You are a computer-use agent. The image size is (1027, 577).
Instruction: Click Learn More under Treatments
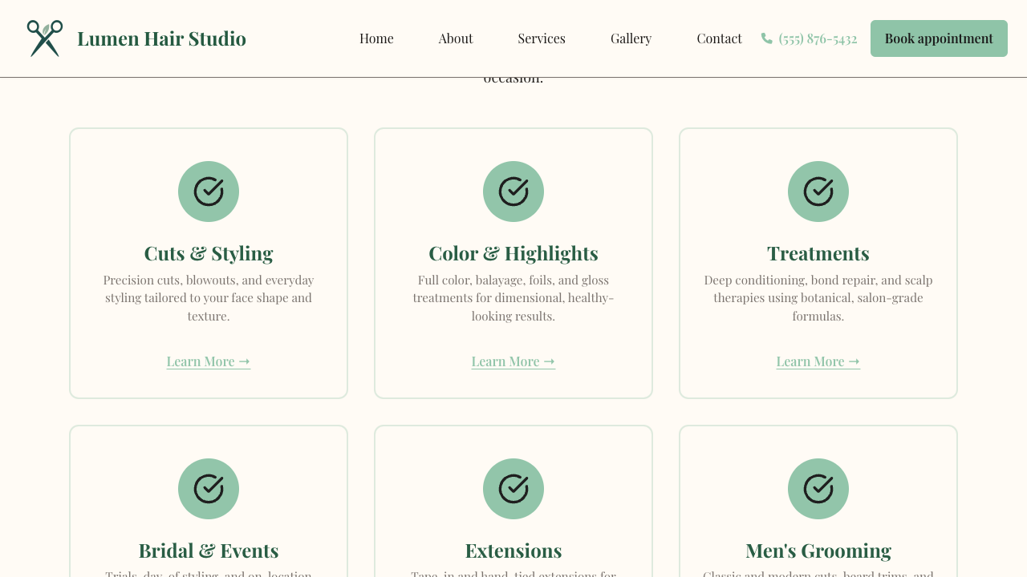click(818, 361)
